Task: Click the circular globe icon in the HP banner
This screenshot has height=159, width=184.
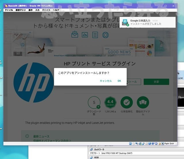Action: click(106, 35)
